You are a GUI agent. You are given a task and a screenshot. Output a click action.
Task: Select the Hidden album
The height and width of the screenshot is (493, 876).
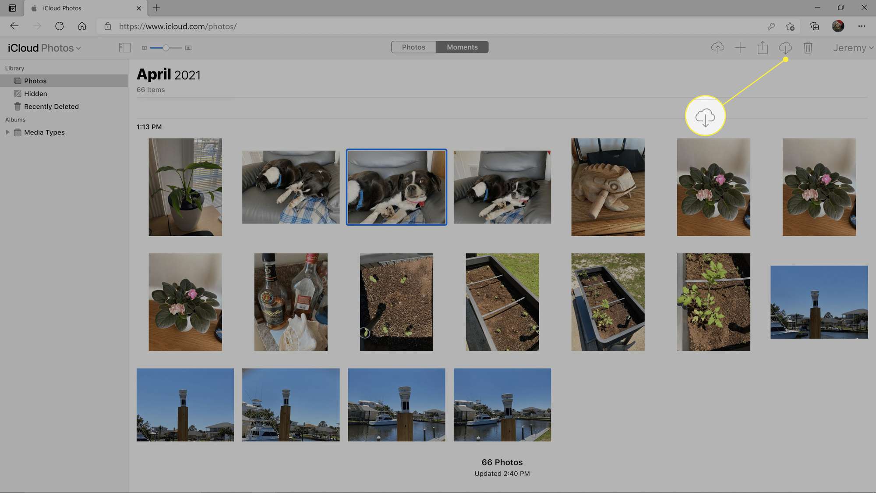[35, 93]
